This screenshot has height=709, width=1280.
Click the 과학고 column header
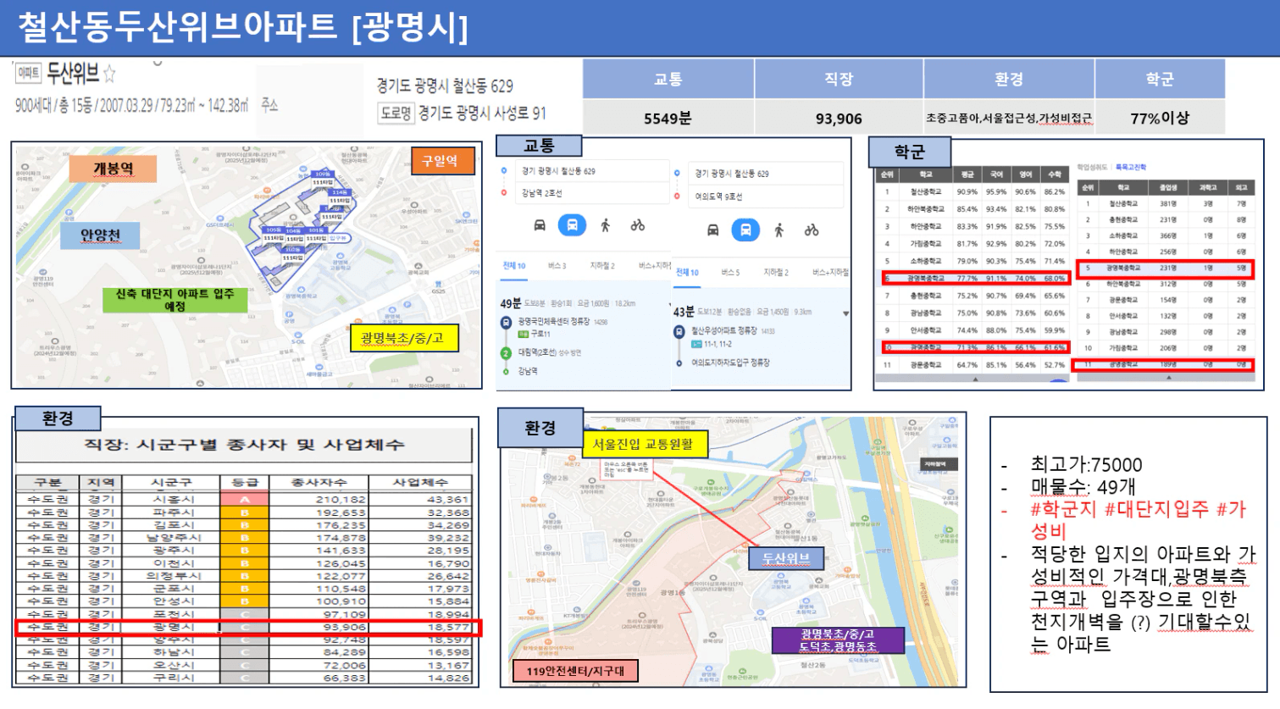pos(1208,187)
